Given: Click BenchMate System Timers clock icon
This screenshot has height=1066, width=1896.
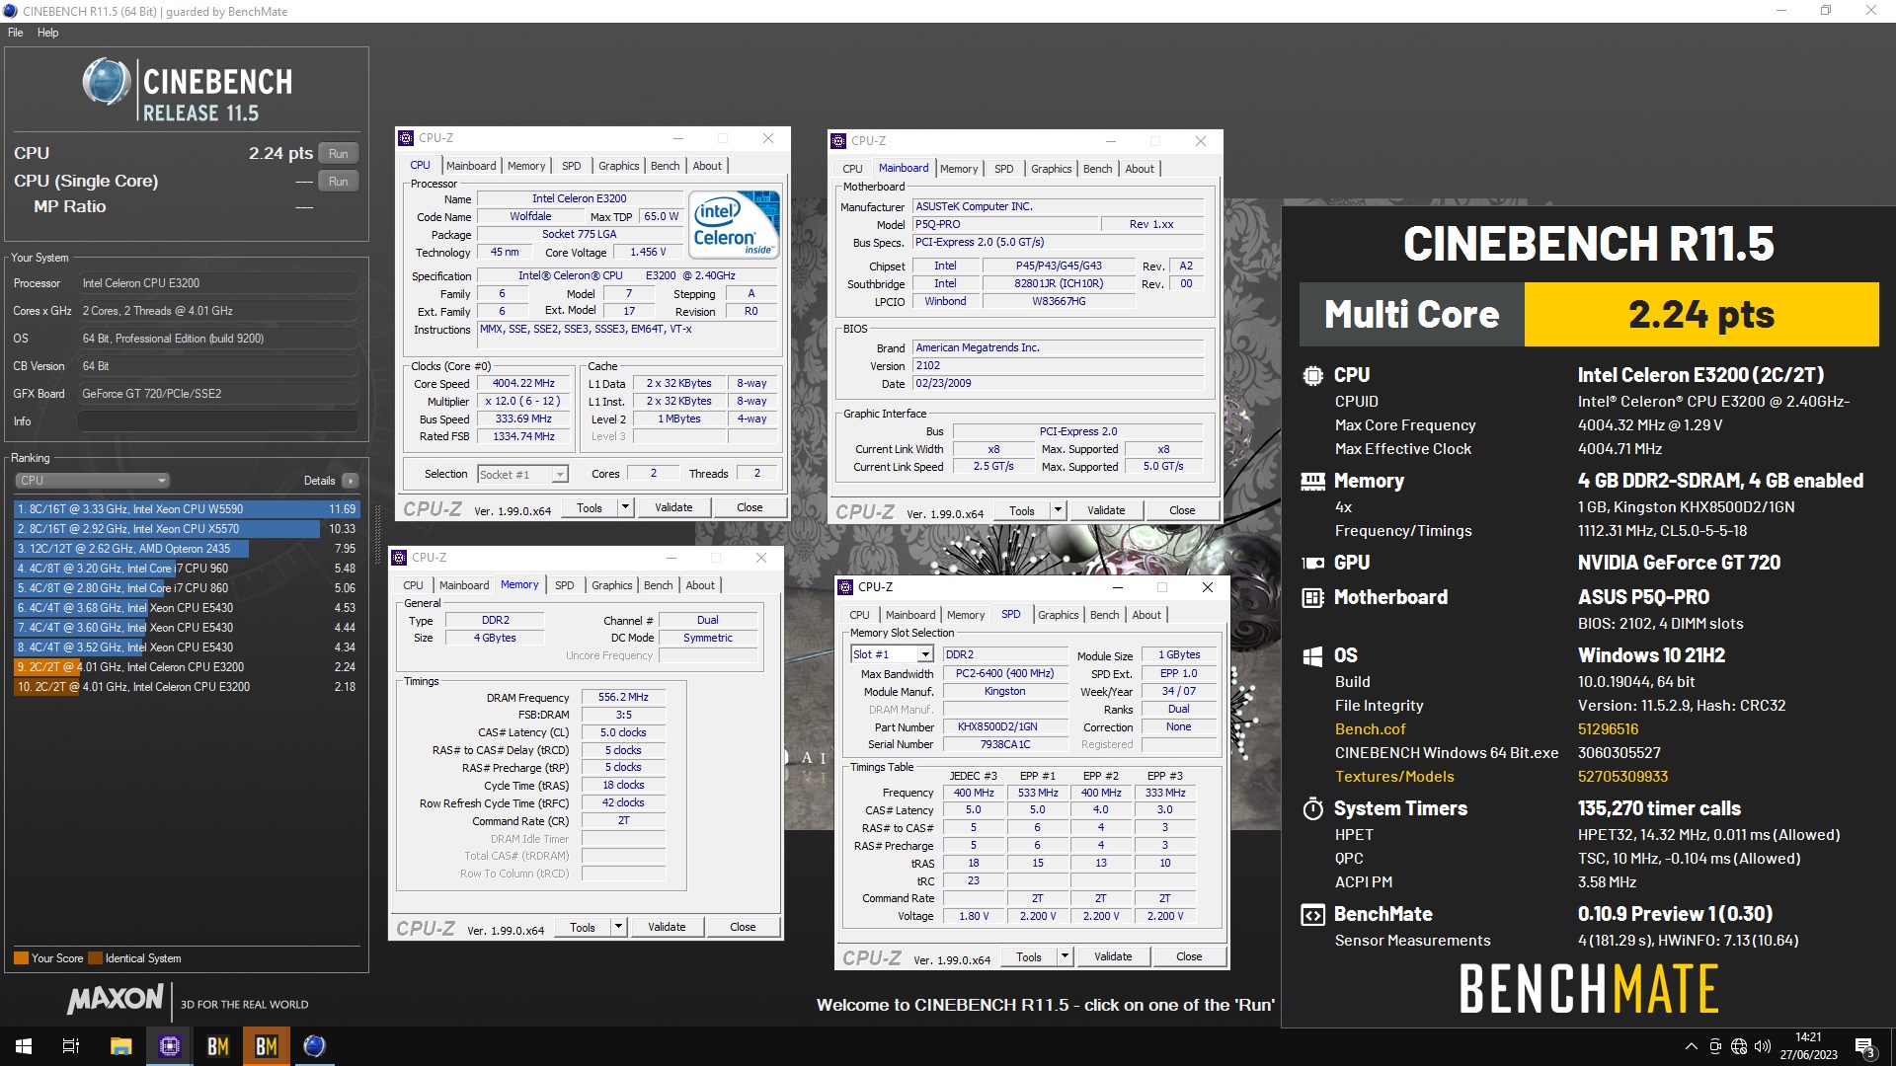Looking at the screenshot, I should click(1312, 808).
